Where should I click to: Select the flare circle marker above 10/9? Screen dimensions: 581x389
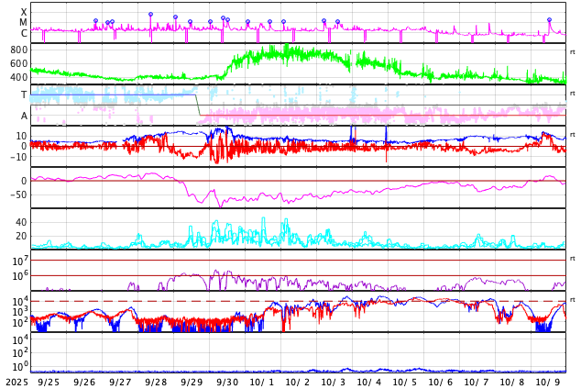click(x=549, y=19)
